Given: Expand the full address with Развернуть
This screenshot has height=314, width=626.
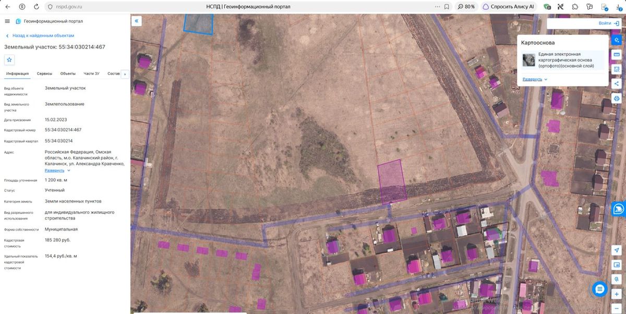Looking at the screenshot, I should [57, 170].
